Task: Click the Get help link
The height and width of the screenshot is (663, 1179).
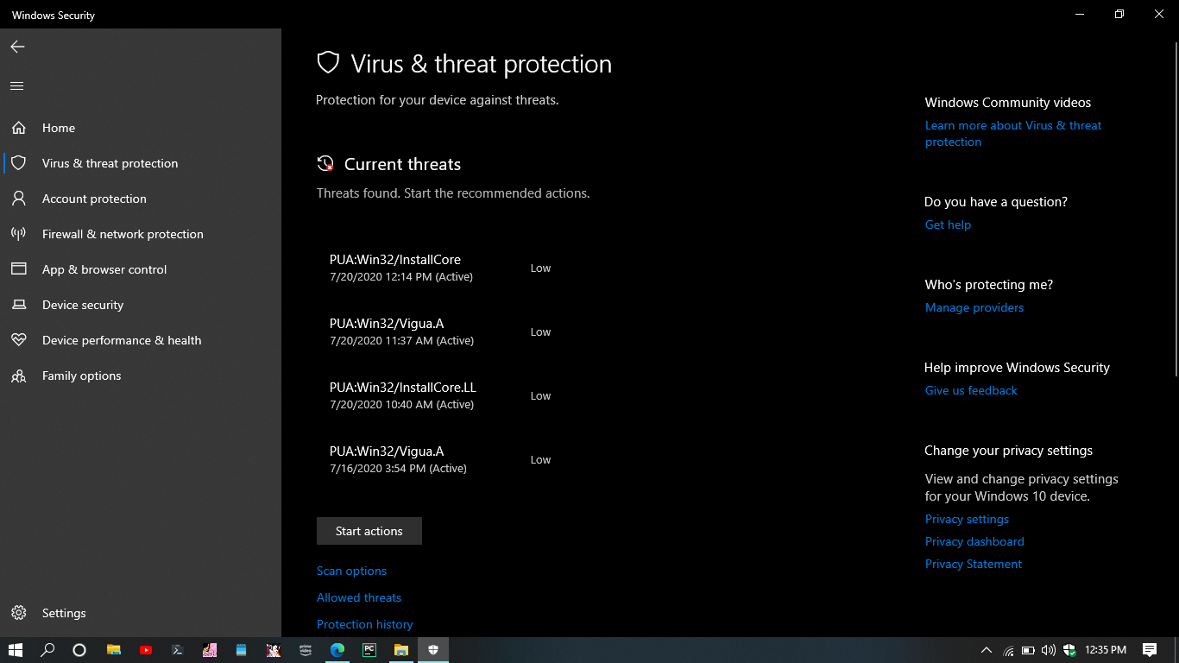Action: (948, 224)
